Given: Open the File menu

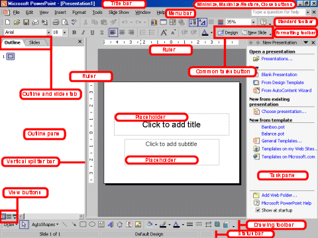Looking at the screenshot, I should 16,12.
